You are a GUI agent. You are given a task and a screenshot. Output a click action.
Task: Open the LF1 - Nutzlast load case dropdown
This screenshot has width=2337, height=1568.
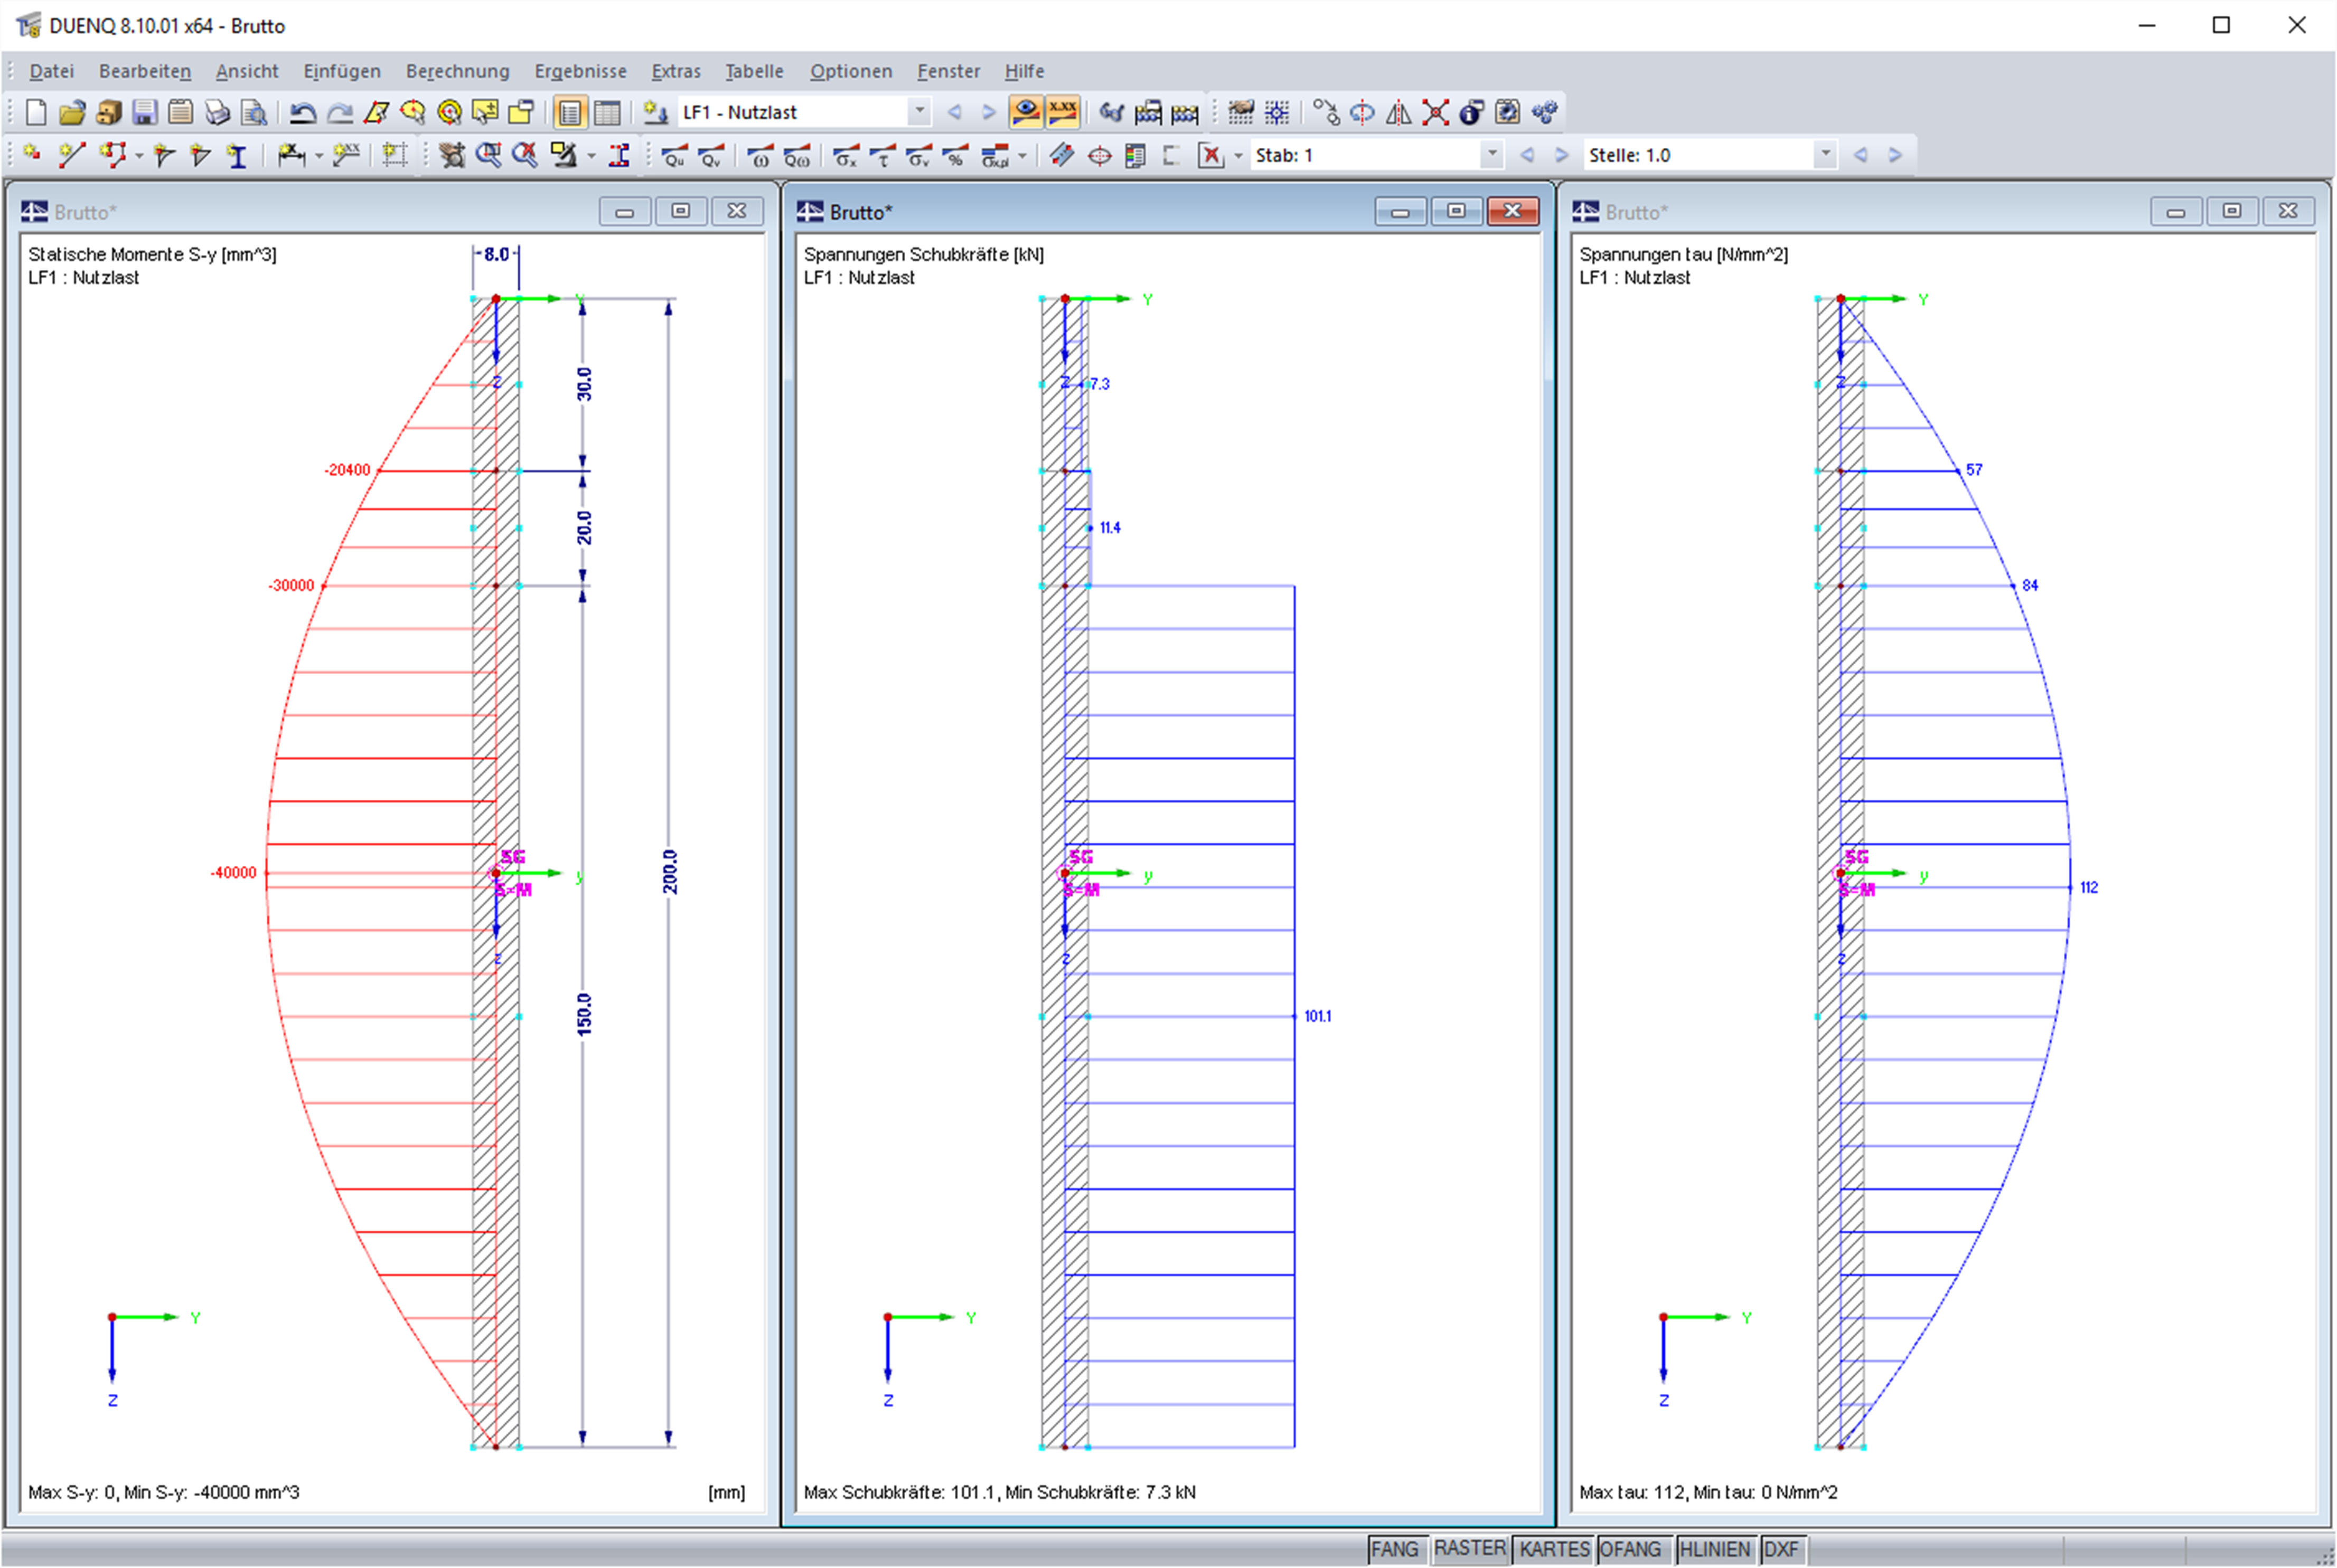tap(918, 112)
